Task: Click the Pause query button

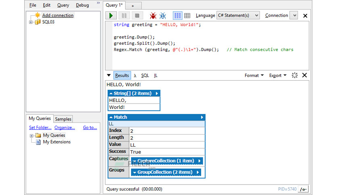Action: click(124, 16)
